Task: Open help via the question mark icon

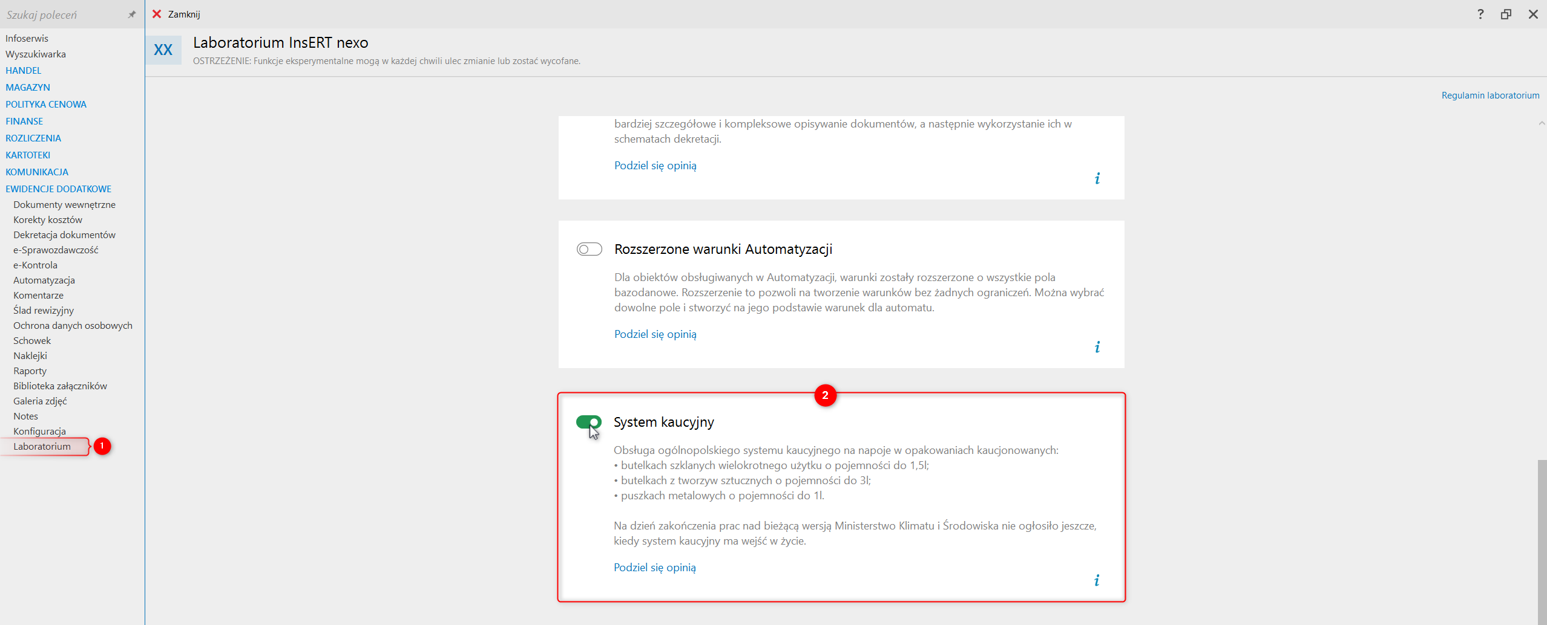Action: pyautogui.click(x=1480, y=14)
